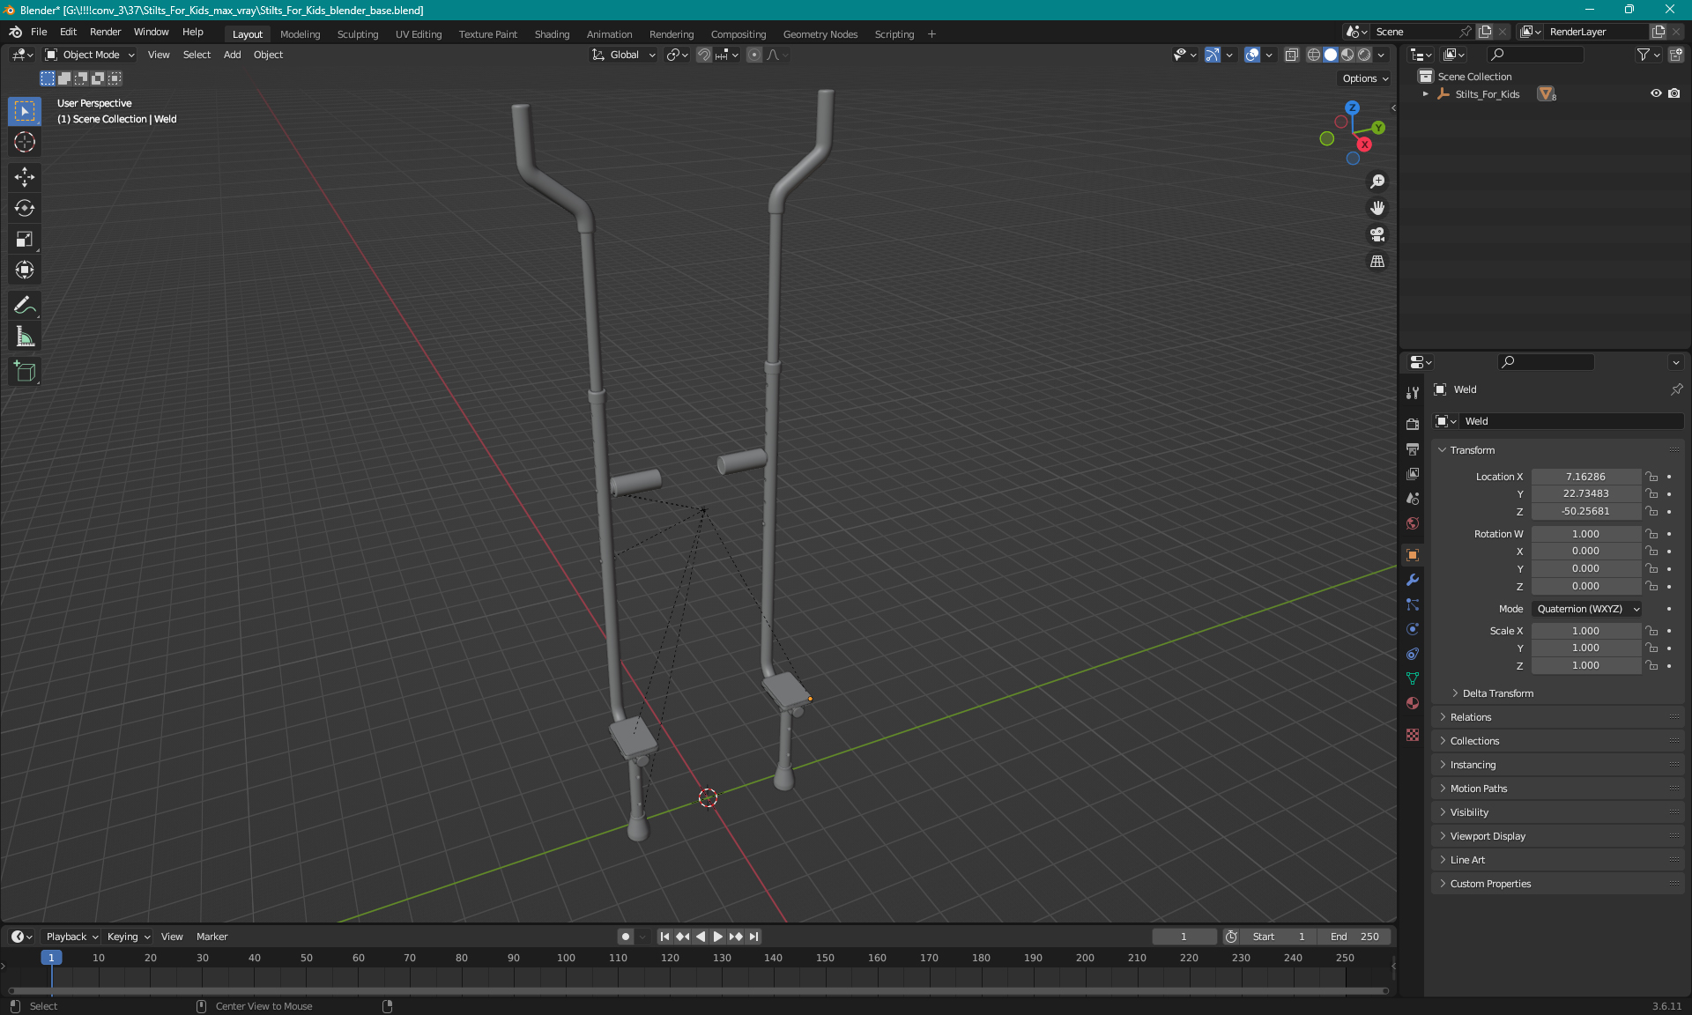Click the Scale tool icon

click(26, 238)
